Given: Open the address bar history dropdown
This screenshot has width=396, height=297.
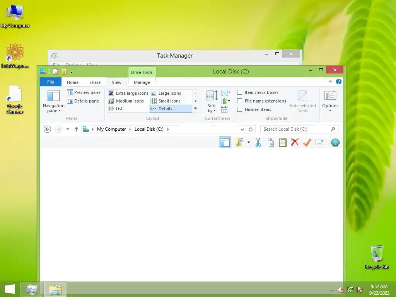Looking at the screenshot, I should coord(242,129).
